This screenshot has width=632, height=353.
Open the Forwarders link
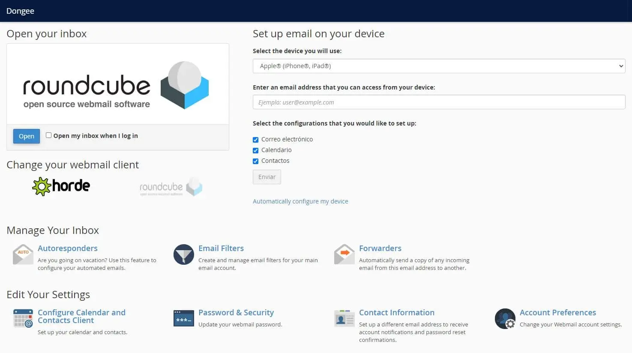(380, 248)
